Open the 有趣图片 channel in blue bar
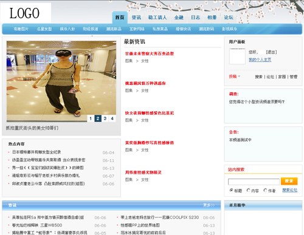 click(21, 29)
